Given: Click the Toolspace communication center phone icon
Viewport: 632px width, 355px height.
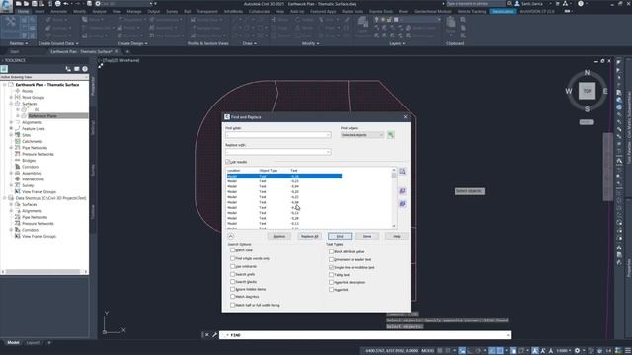Looking at the screenshot, I should click(68, 69).
